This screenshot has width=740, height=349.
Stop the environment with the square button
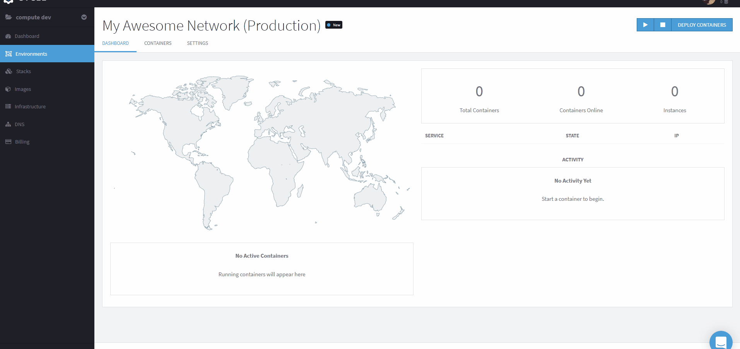pos(663,25)
